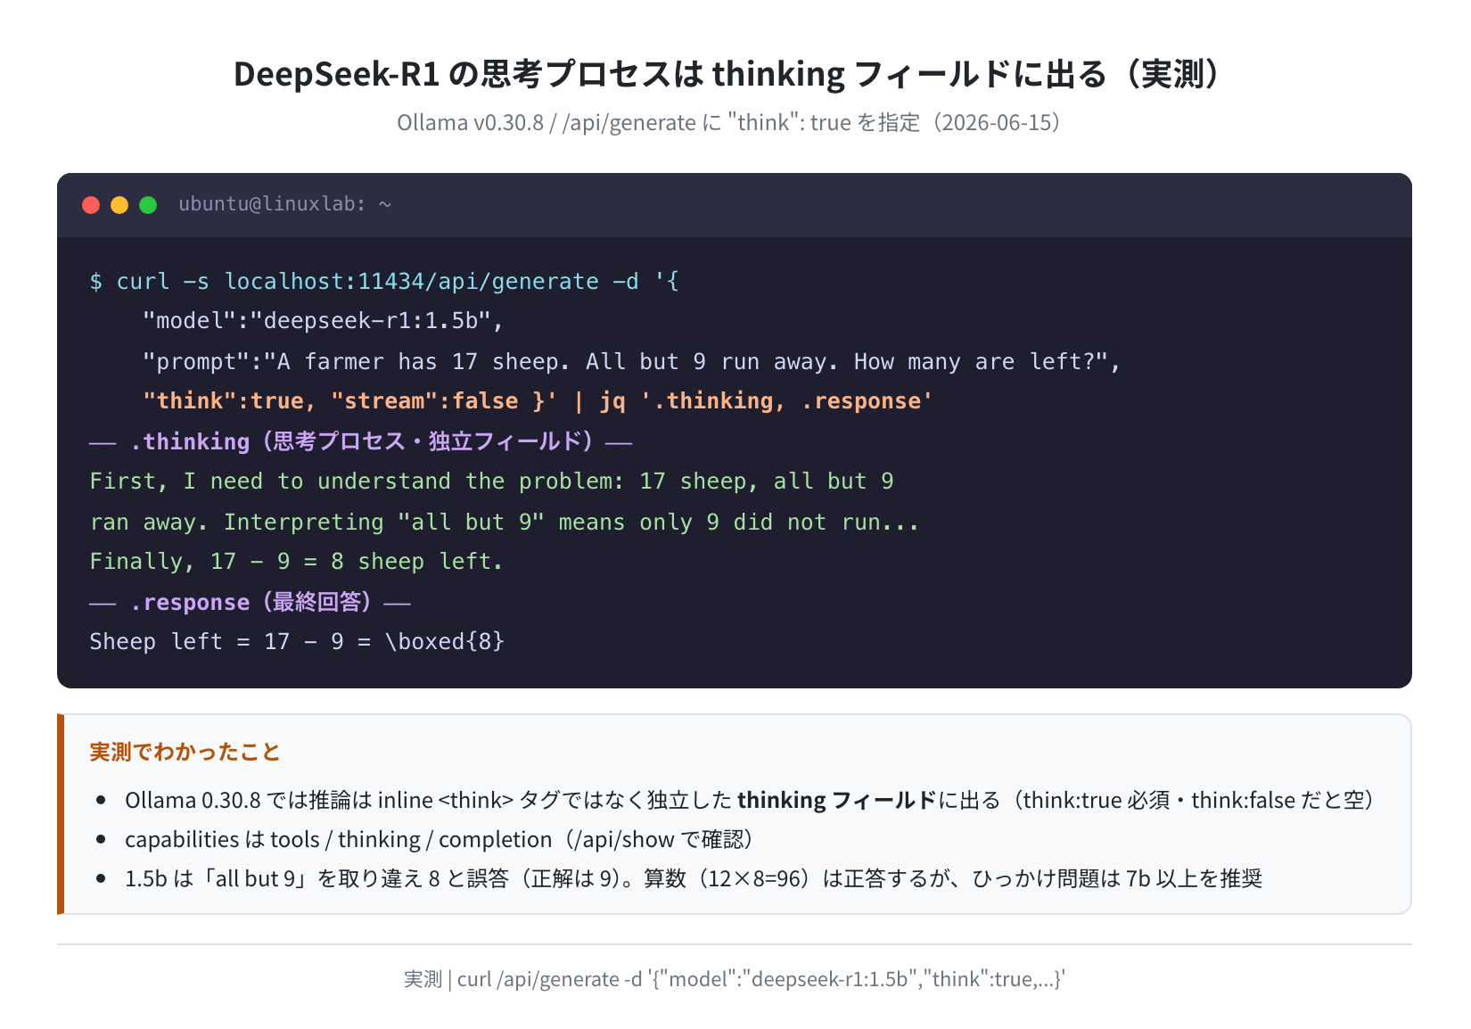The width and height of the screenshot is (1471, 1029).
Task: Click the green maximize dot in terminal
Action: [148, 205]
